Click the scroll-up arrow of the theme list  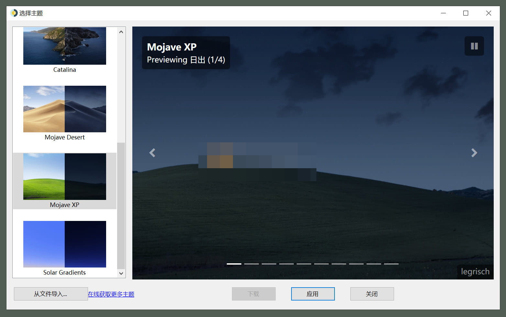pos(121,31)
